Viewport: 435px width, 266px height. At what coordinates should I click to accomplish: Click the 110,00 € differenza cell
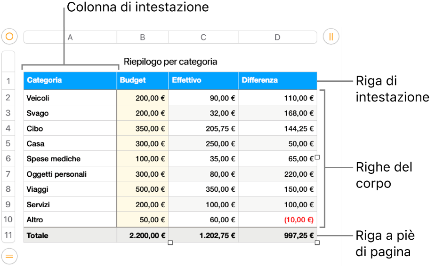click(277, 98)
